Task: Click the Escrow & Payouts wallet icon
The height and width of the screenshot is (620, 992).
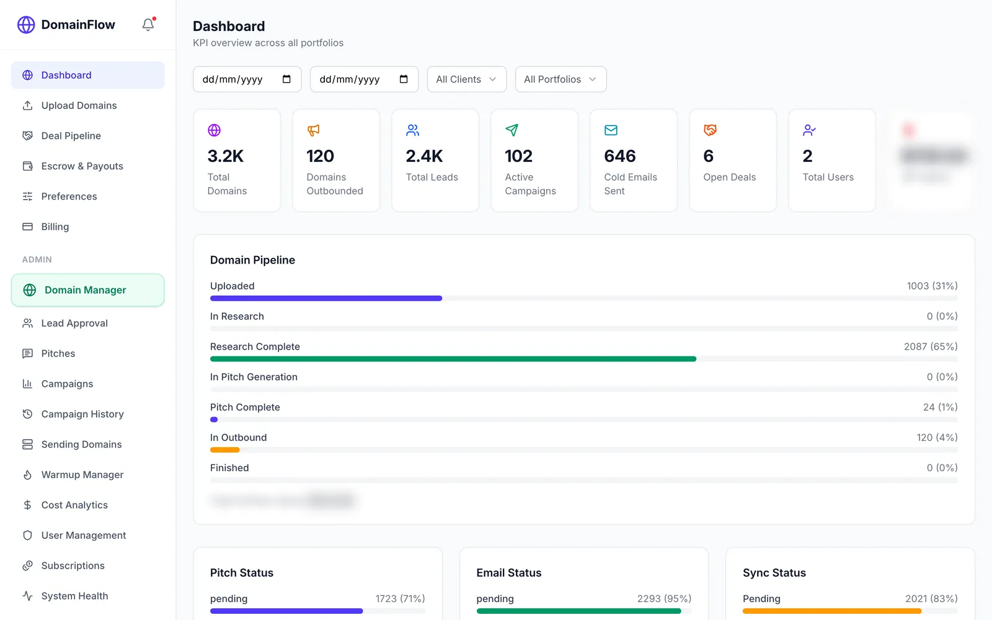Action: click(27, 166)
